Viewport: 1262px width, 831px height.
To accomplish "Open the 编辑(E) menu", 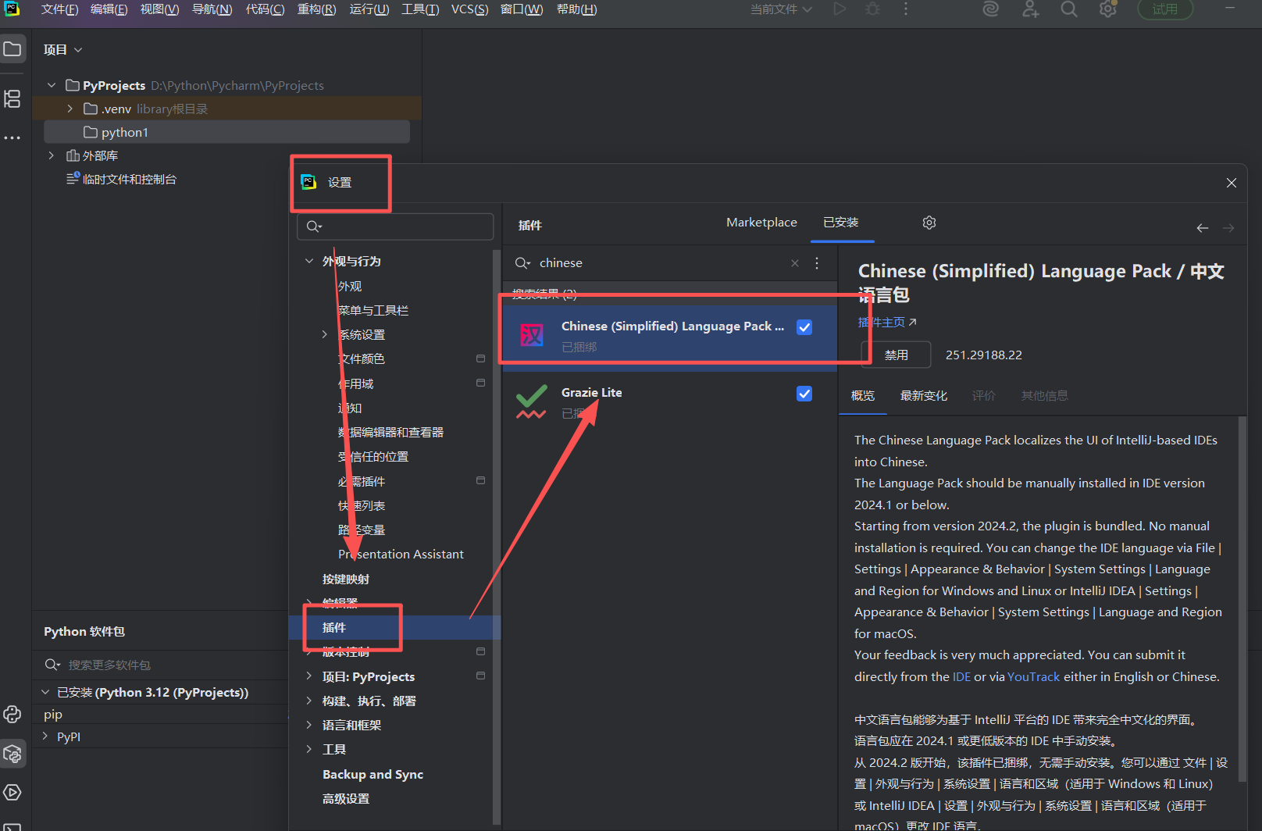I will click(x=109, y=9).
